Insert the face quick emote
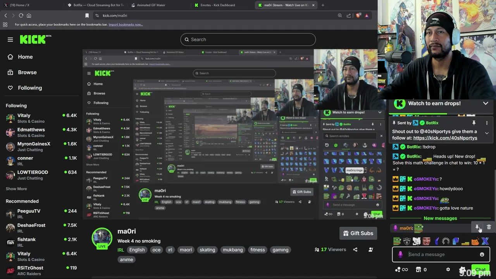This screenshot has height=279, width=496. pyautogui.click(x=426, y=241)
